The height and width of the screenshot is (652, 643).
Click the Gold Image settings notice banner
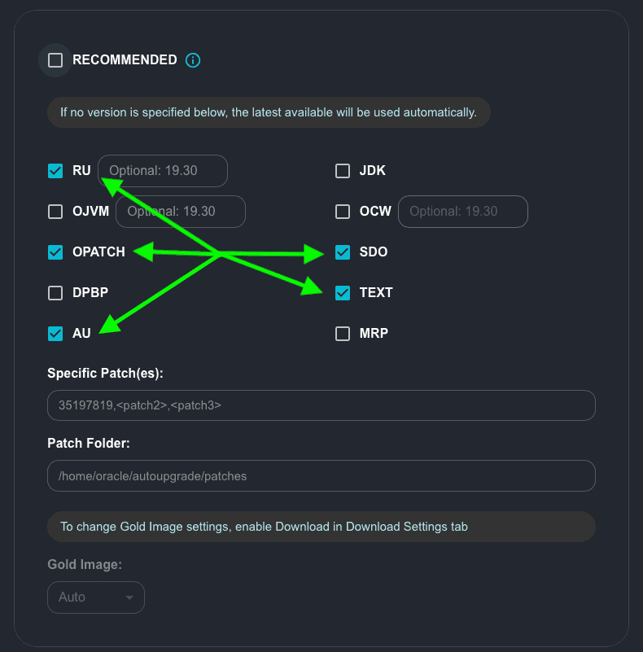point(321,527)
